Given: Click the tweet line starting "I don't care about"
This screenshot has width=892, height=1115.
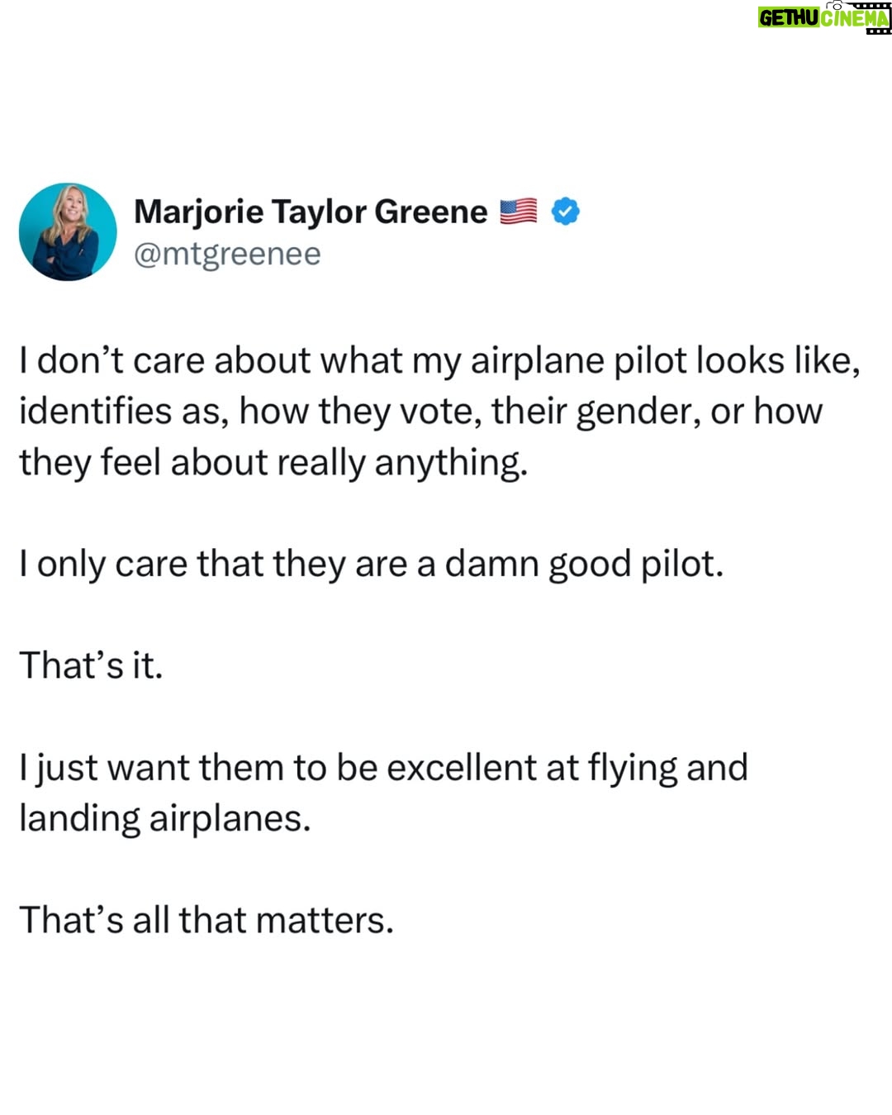Looking at the screenshot, I should point(439,361).
